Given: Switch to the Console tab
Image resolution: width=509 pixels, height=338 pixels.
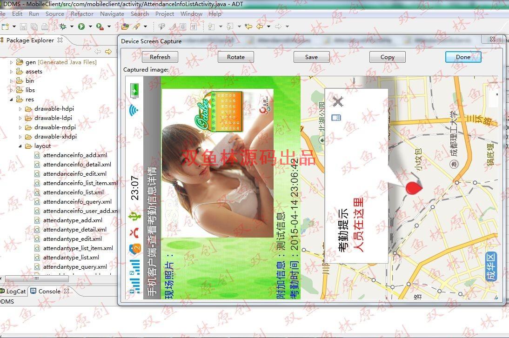Looking at the screenshot, I should pyautogui.click(x=49, y=291).
